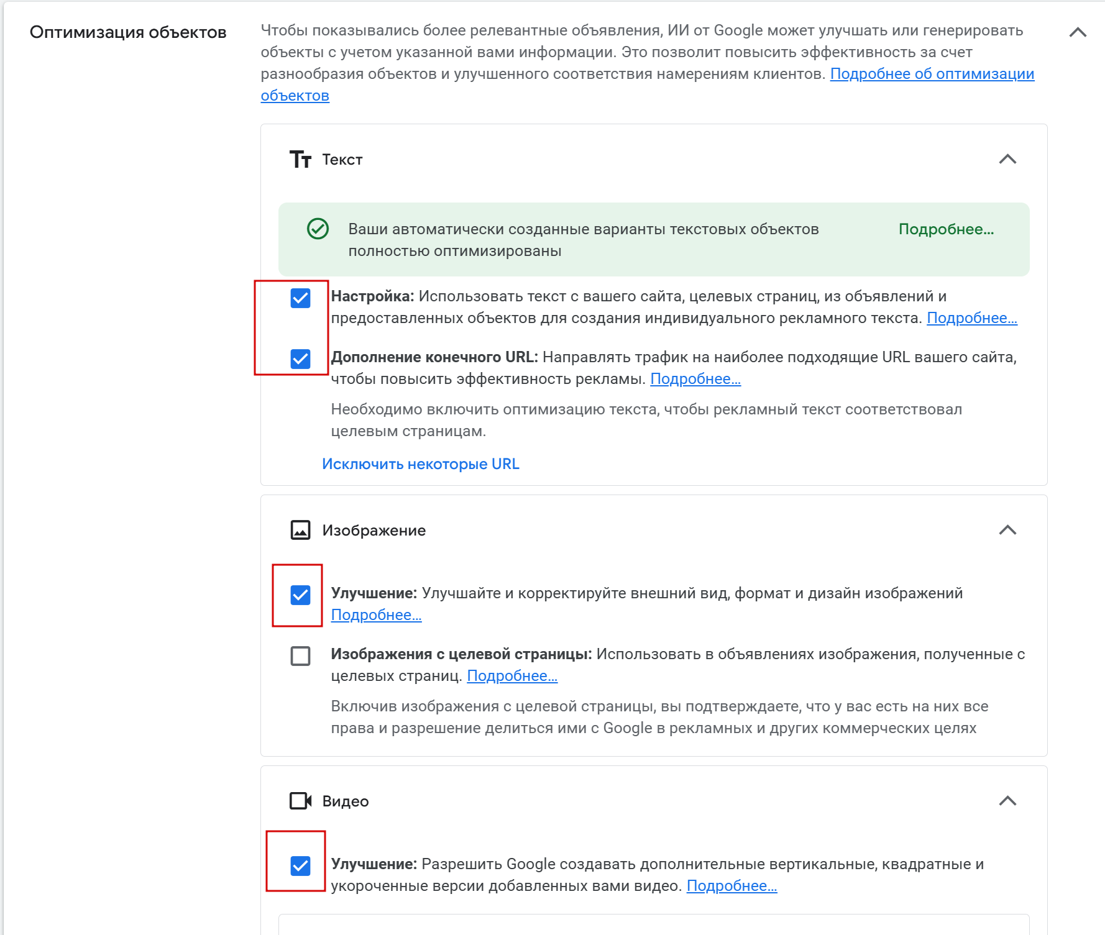Open Подробнее об оптимизации объектов link
Screen dimensions: 1105x935
(932, 74)
